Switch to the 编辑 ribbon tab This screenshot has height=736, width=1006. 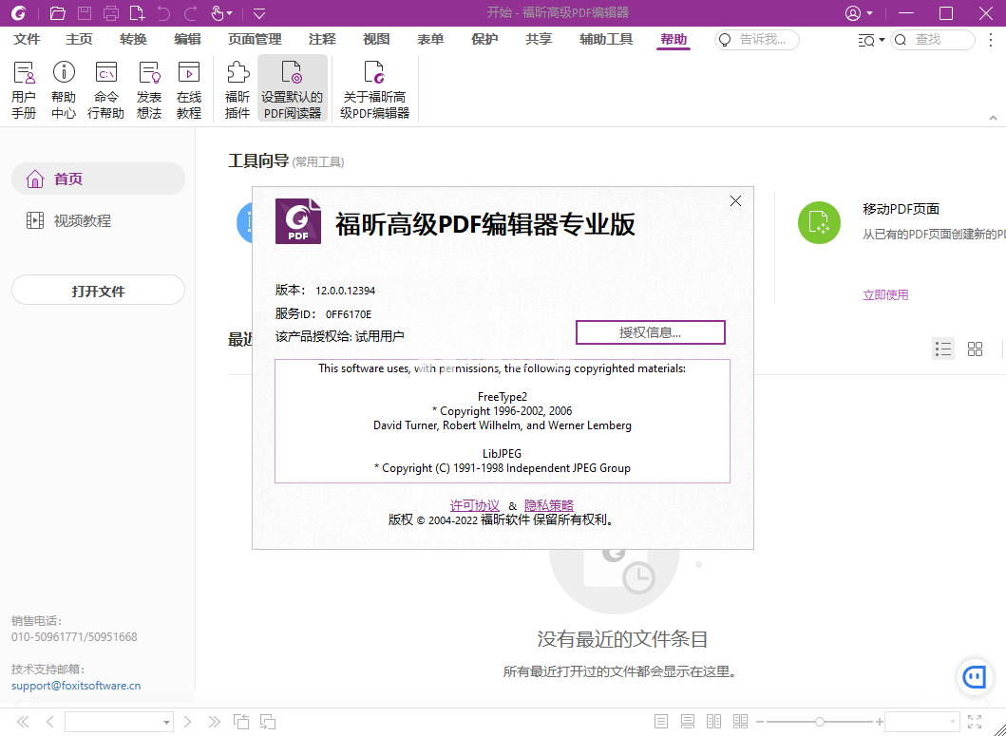[x=187, y=40]
